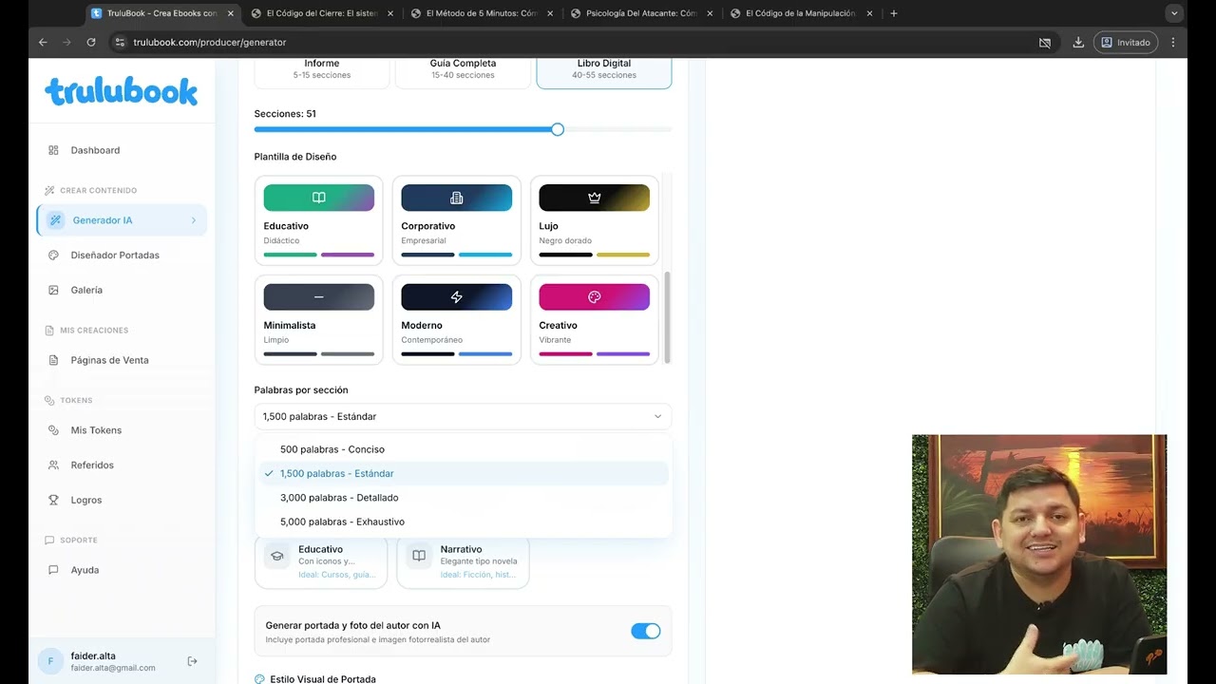Select the Educativo template book icon
The width and height of the screenshot is (1216, 684).
pos(319,198)
